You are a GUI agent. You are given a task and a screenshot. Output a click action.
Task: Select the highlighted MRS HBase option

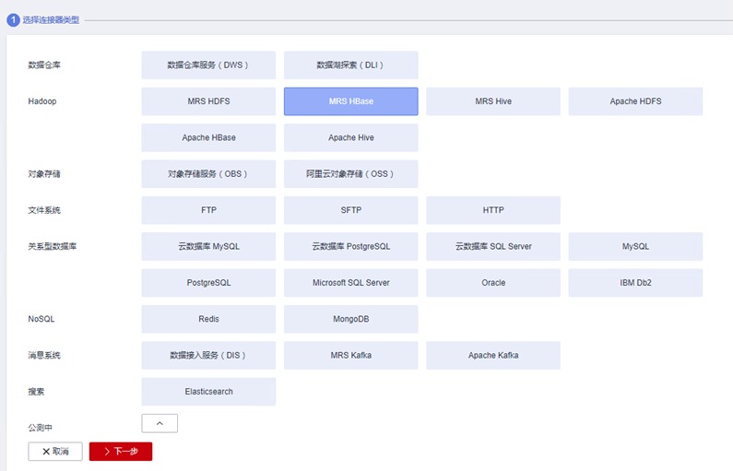tap(350, 101)
